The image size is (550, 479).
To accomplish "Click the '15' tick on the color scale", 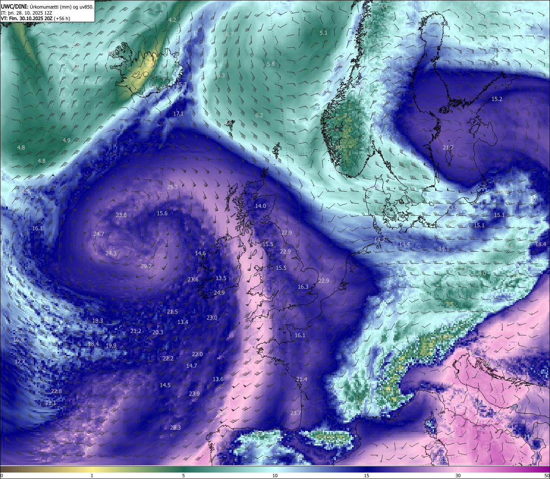I will pyautogui.click(x=367, y=476).
